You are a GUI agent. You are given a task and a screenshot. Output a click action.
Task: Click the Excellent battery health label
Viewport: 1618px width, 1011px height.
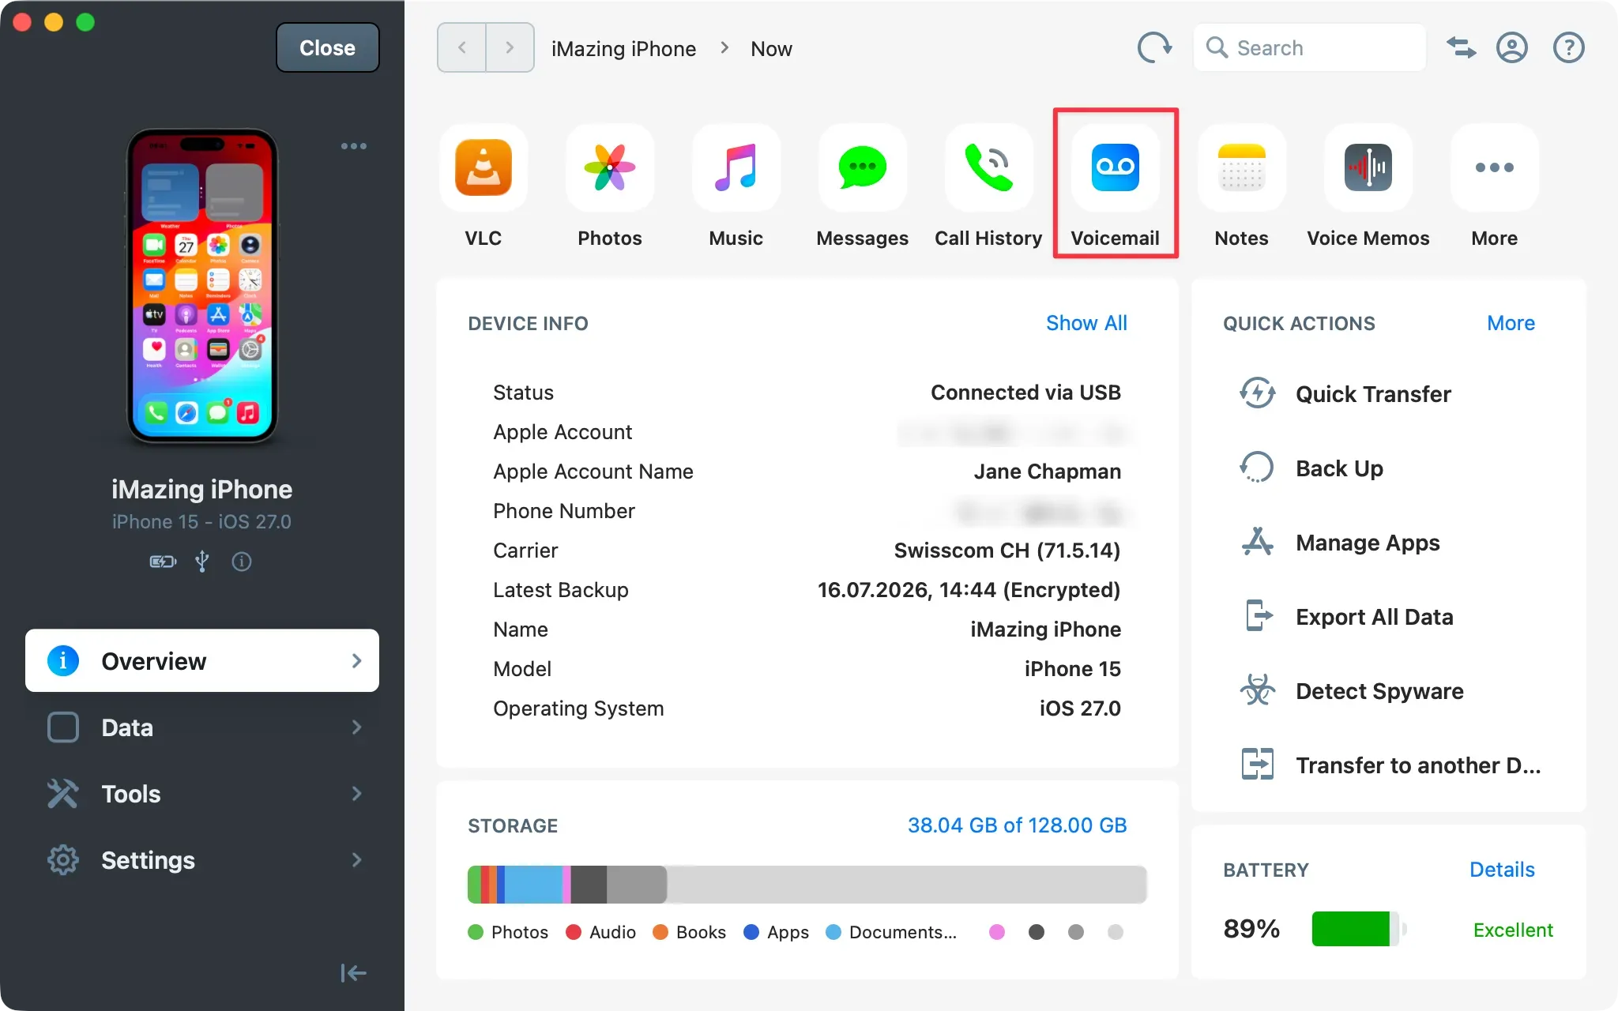[x=1513, y=930]
